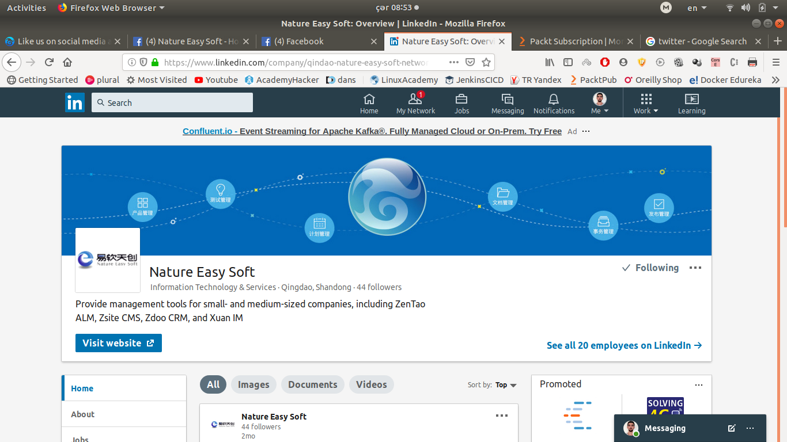The width and height of the screenshot is (787, 442).
Task: Filter feed by Images
Action: click(253, 384)
